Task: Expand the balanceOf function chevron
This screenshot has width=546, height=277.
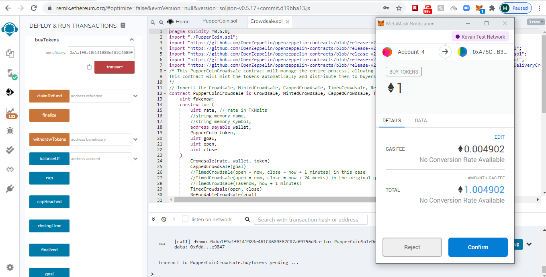Action: (x=135, y=159)
